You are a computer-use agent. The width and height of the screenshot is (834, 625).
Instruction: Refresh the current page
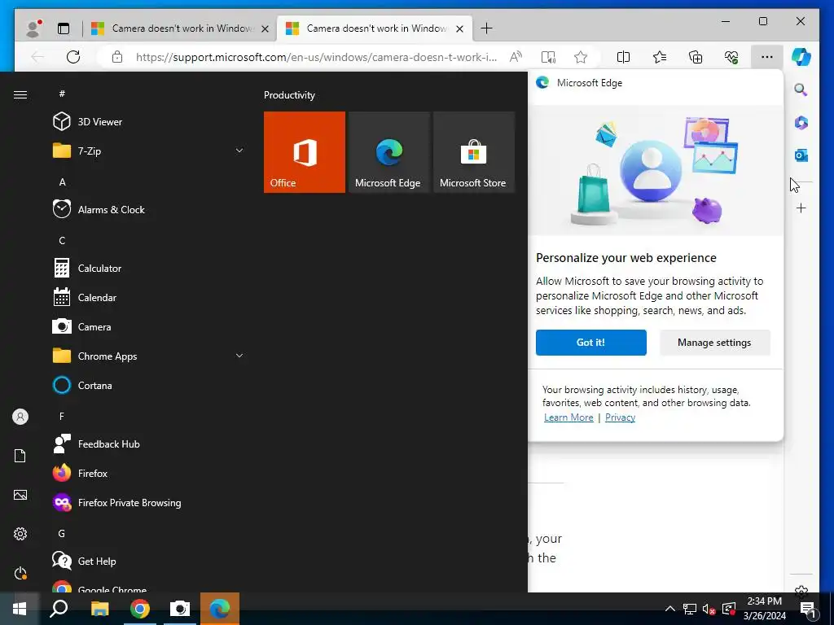73,57
